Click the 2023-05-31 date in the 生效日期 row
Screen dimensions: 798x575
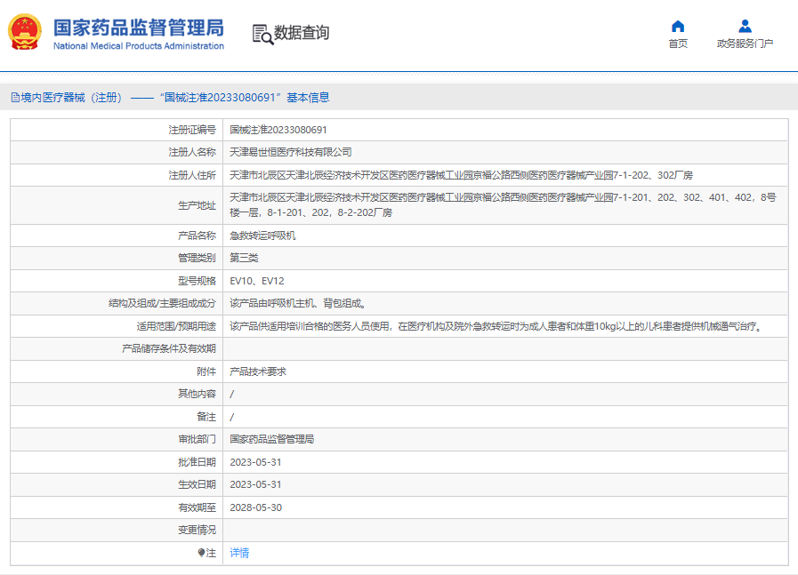click(x=255, y=484)
